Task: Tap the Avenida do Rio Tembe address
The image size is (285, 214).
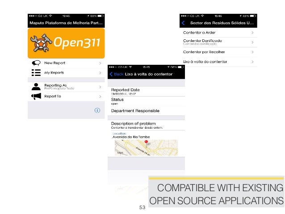Action: (131, 137)
